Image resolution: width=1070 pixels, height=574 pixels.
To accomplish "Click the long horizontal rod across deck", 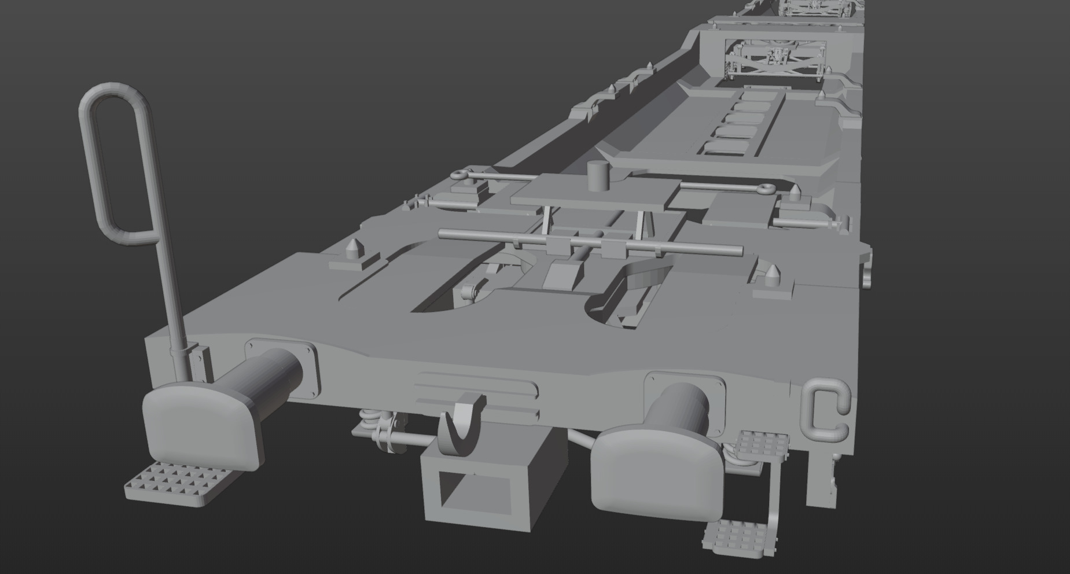I will click(x=590, y=242).
